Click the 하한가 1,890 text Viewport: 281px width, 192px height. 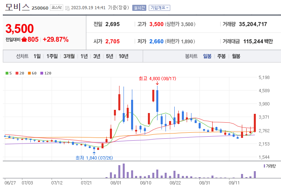coord(180,41)
